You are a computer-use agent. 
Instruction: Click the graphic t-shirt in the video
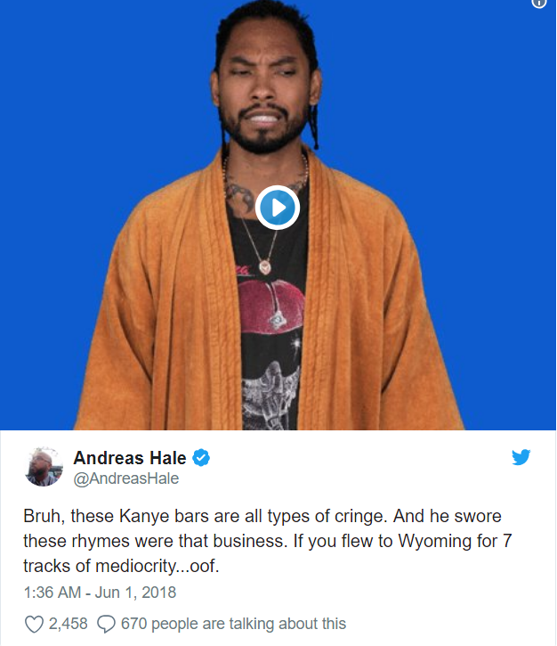click(271, 322)
